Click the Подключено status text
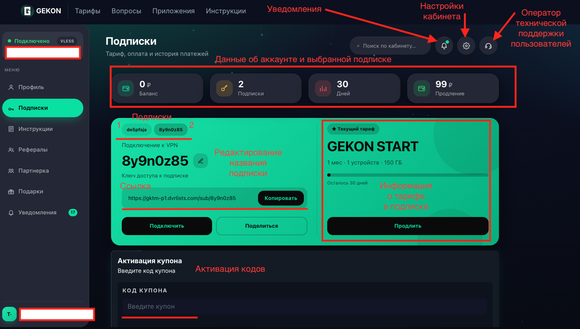 coord(32,41)
